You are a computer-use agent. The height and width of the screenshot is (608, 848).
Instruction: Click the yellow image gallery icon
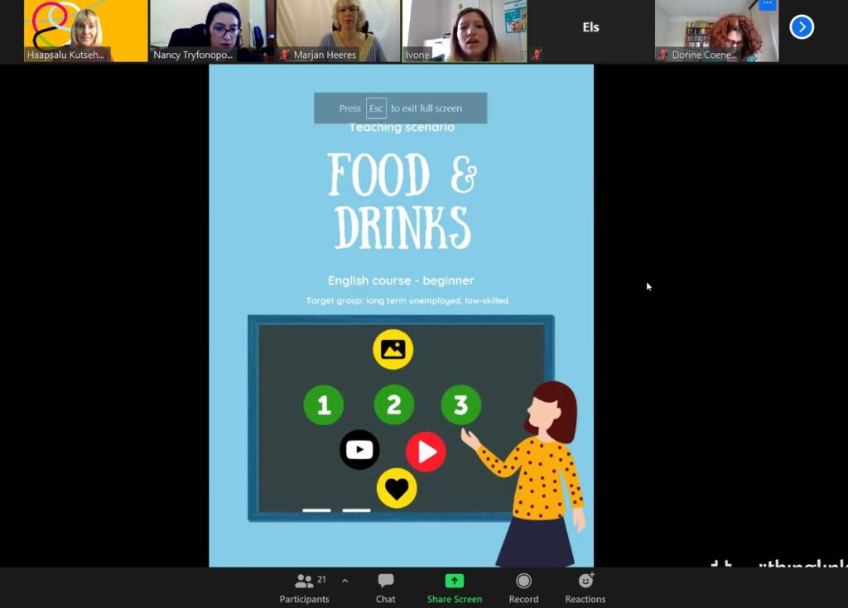pyautogui.click(x=393, y=349)
